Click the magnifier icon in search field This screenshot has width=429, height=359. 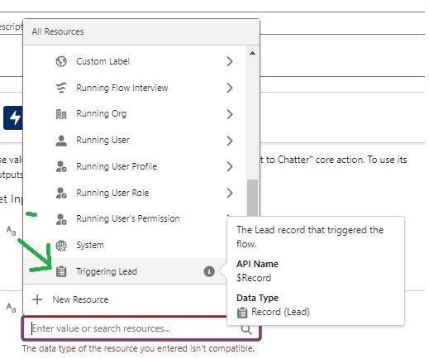(x=246, y=329)
